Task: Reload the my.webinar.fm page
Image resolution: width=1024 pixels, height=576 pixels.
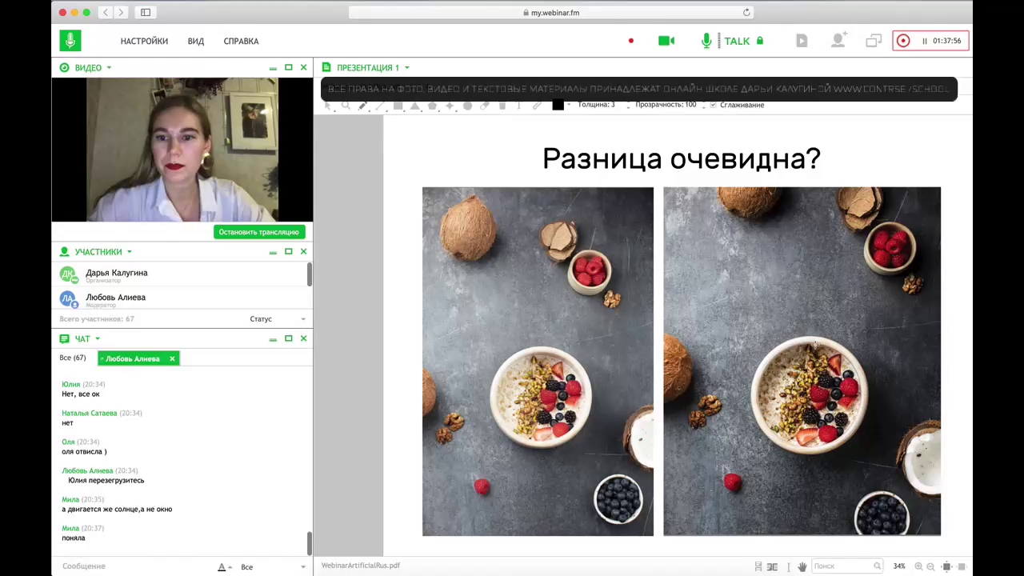Action: pyautogui.click(x=746, y=12)
